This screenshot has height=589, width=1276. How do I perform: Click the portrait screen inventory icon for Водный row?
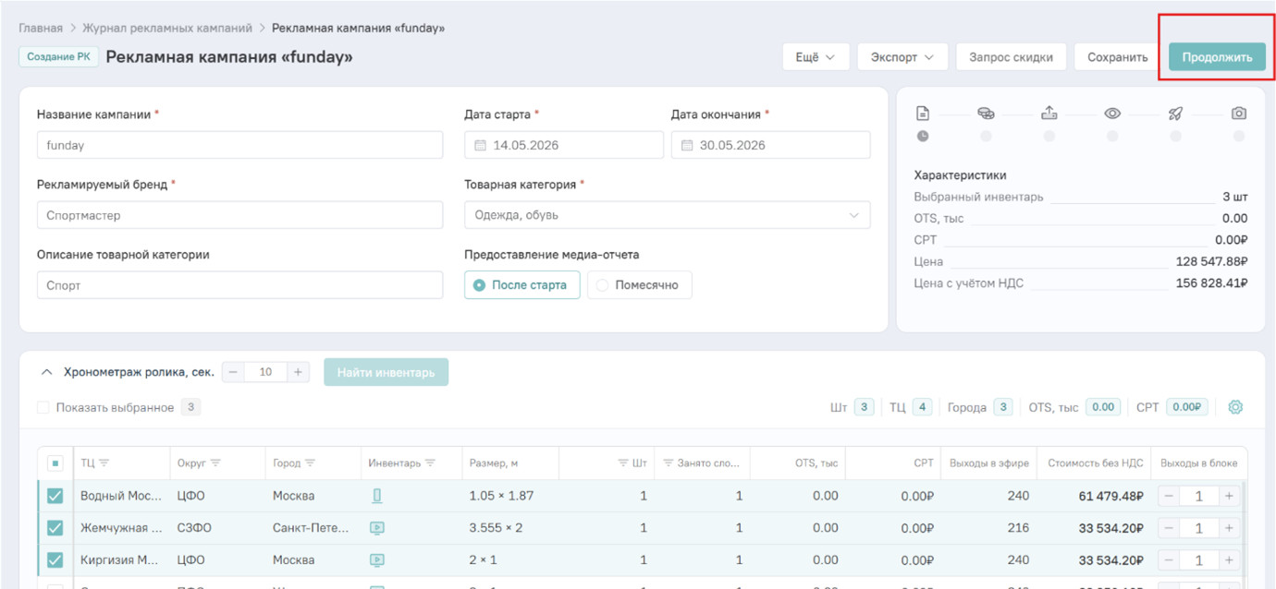[377, 496]
